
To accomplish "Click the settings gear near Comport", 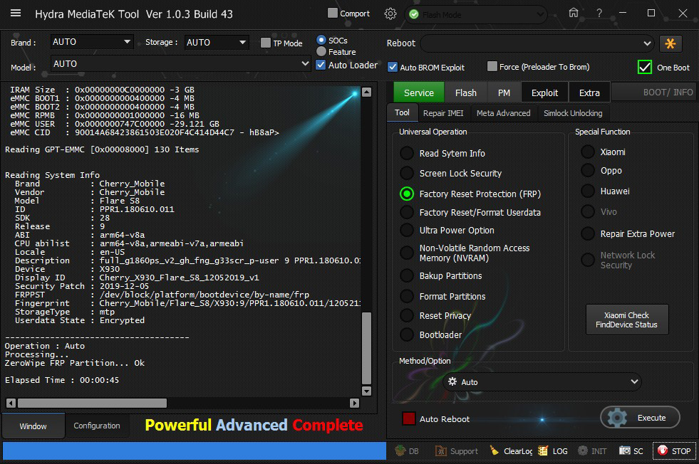I will (x=390, y=14).
